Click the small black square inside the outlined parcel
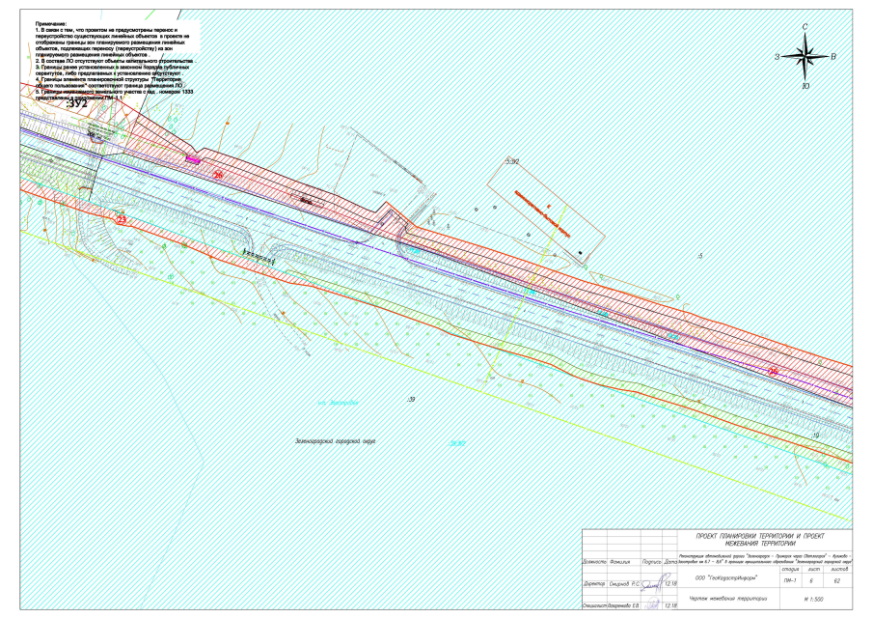 click(x=581, y=251)
